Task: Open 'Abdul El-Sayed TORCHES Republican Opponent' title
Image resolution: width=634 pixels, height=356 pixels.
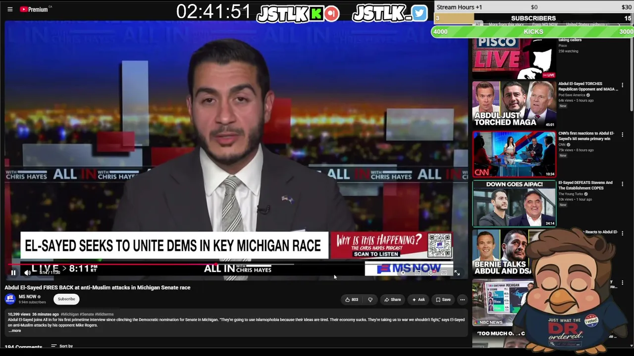Action: click(588, 87)
